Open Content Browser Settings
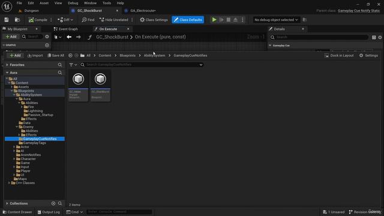This screenshot has height=216, width=384. click(368, 56)
